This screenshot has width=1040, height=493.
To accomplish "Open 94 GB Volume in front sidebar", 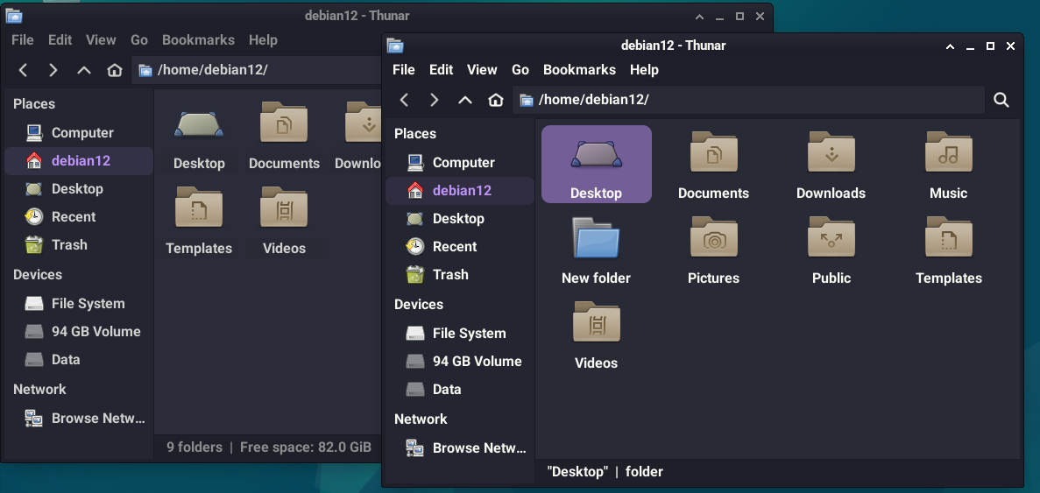I will (460, 361).
